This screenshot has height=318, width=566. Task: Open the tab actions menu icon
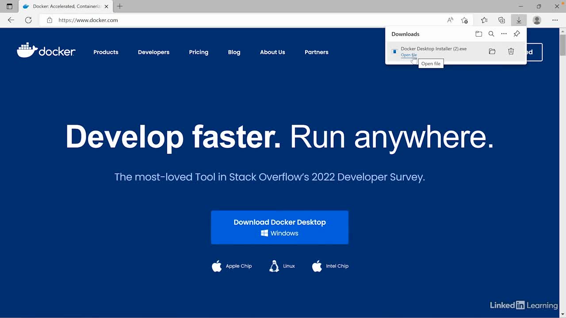(x=9, y=6)
